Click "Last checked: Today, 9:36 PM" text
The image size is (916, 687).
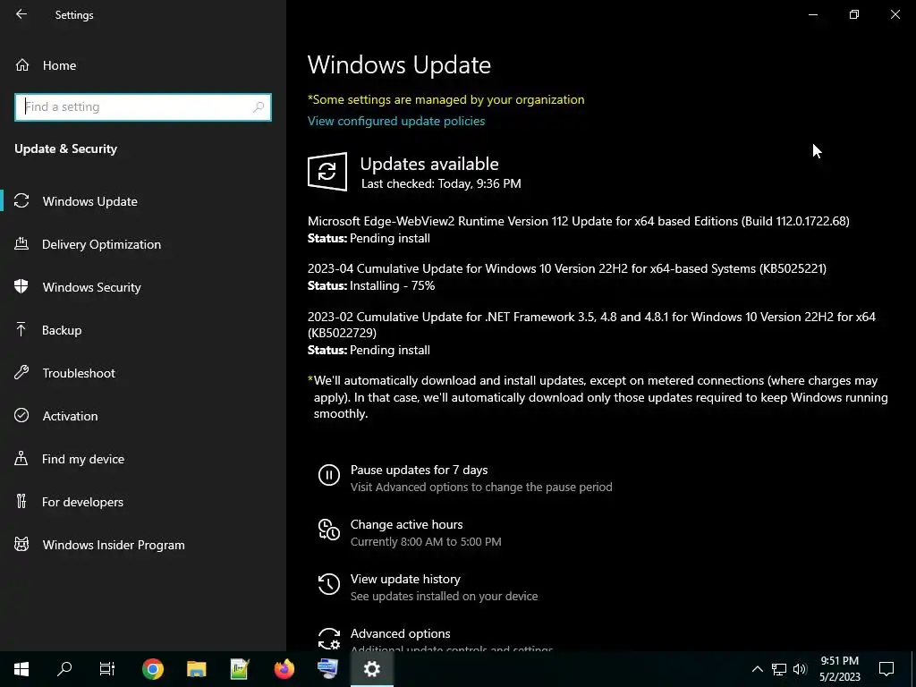tap(441, 183)
